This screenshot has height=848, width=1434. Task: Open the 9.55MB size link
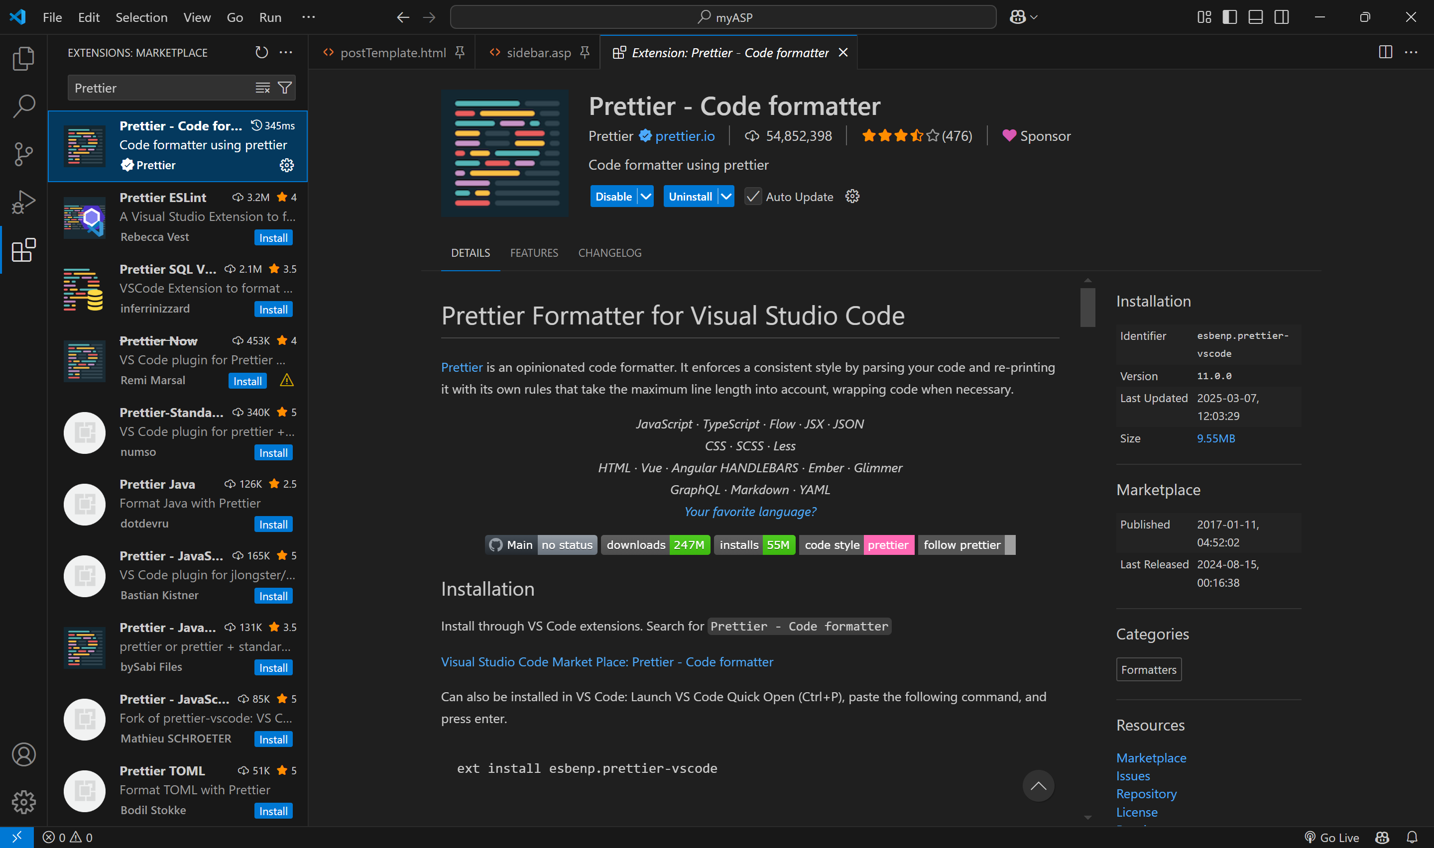1216,438
